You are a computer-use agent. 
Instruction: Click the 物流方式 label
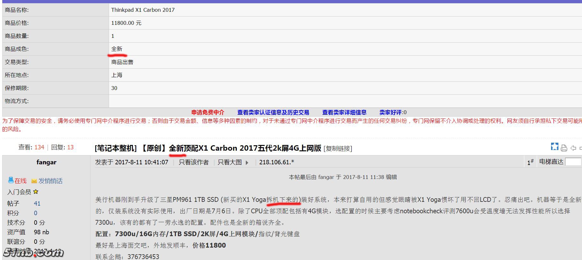[17, 101]
